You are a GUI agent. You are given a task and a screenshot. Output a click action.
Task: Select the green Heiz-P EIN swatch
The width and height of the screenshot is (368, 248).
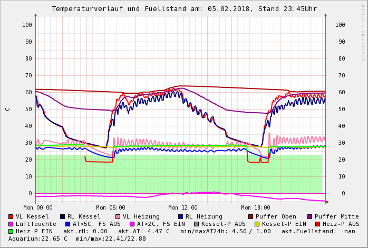[11, 231]
